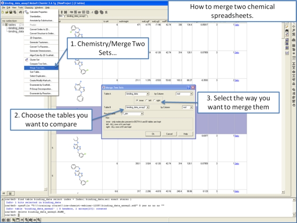Screen dimensions: 297x223
Task: Click the Save disk toolbar icon
Action: click(x=10, y=12)
